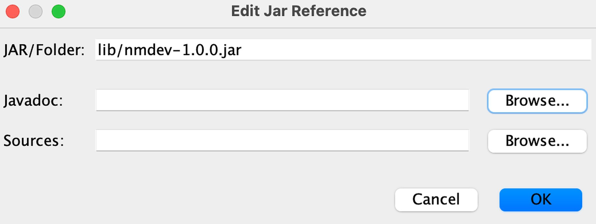The width and height of the screenshot is (596, 224).
Task: Close the Edit Jar Reference dialog
Action: click(x=13, y=11)
